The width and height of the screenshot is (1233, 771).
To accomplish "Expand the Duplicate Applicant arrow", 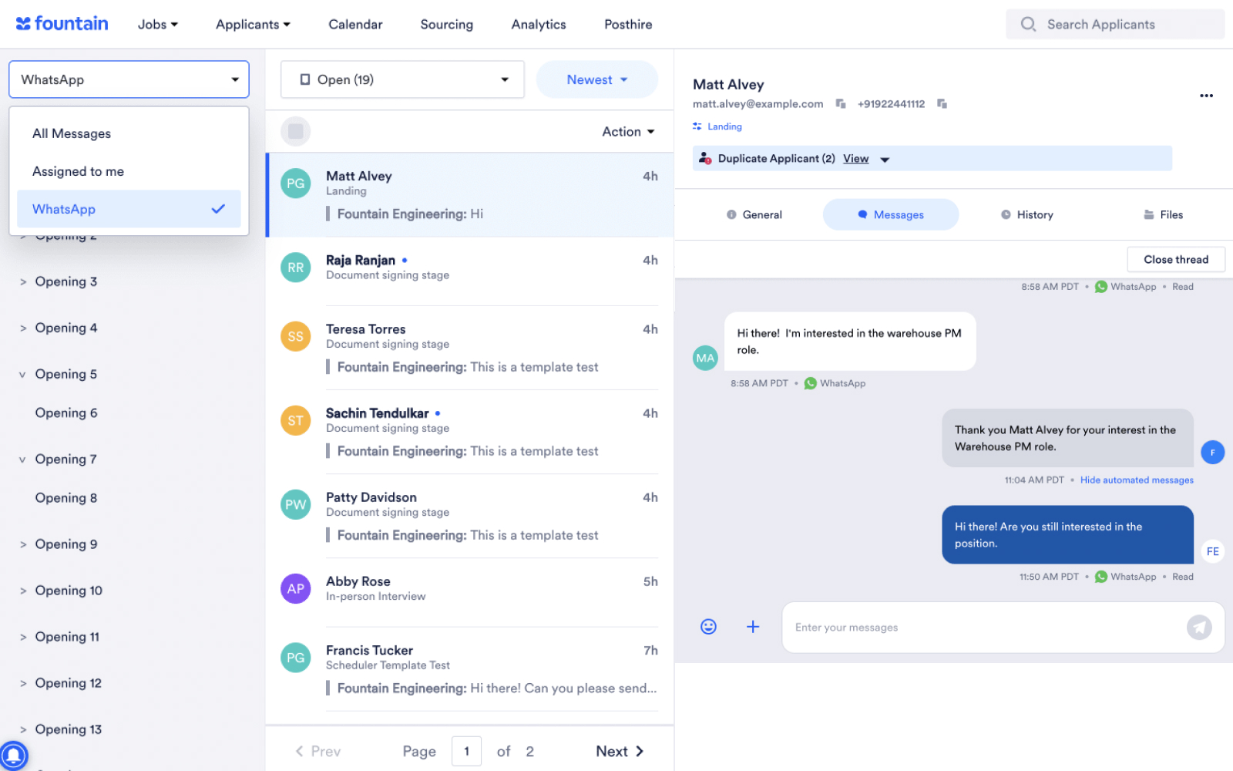I will click(885, 160).
